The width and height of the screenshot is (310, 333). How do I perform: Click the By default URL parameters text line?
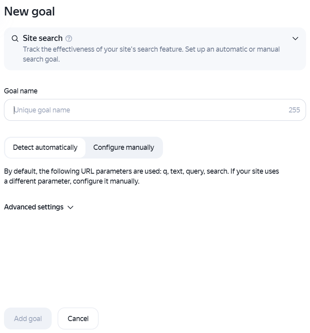coord(141,171)
